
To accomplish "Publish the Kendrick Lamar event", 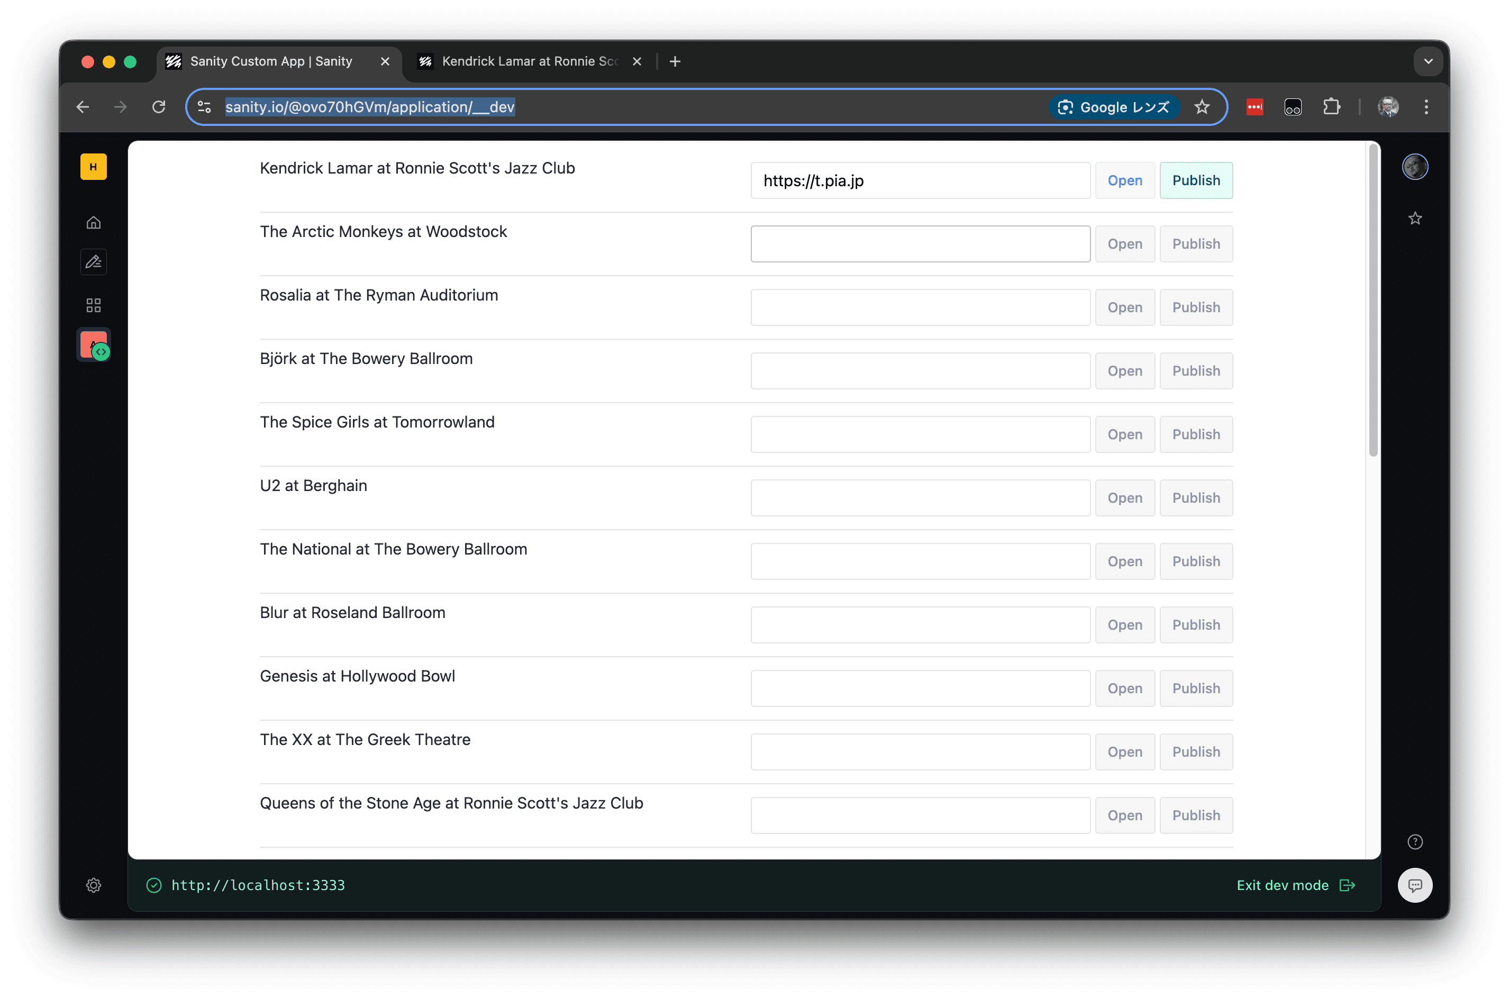I will pyautogui.click(x=1195, y=180).
